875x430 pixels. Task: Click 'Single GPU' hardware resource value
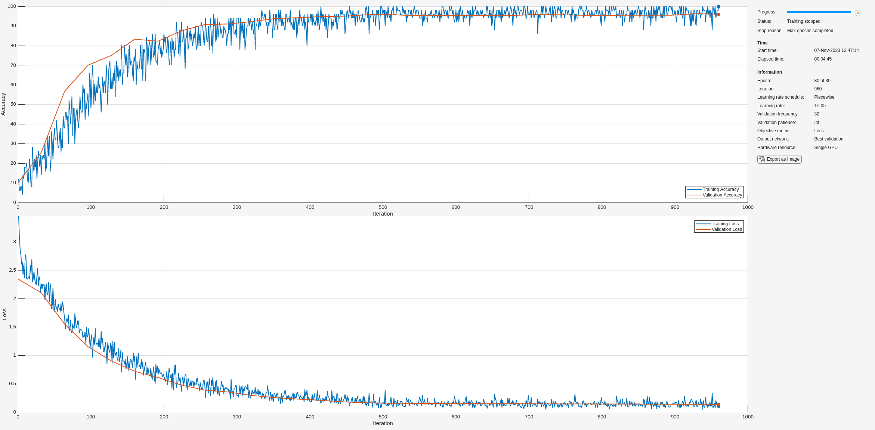[826, 148]
